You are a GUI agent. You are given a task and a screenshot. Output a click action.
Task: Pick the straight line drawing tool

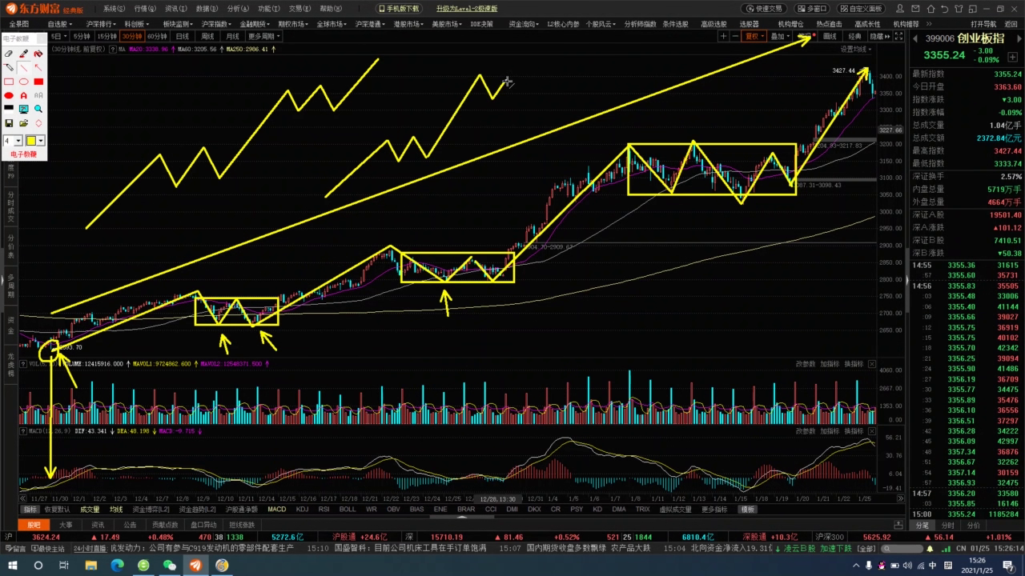23,68
